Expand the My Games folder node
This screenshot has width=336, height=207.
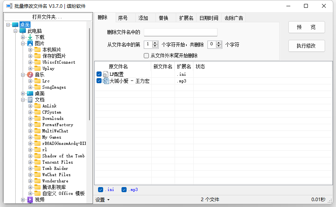point(30,137)
